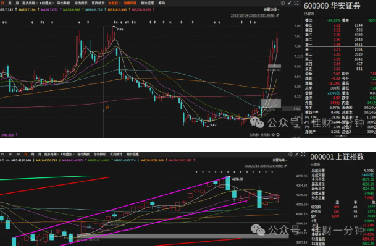Click the fullscreen icon on Shanghai Index chart
This screenshot has width=378, height=248.
(303, 154)
